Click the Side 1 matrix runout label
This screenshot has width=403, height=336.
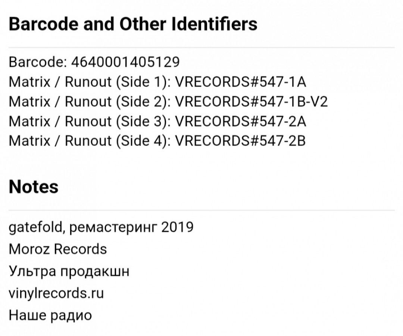click(x=90, y=82)
